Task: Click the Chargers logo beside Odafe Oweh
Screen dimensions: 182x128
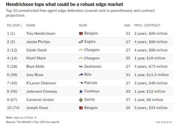Action: point(80,50)
